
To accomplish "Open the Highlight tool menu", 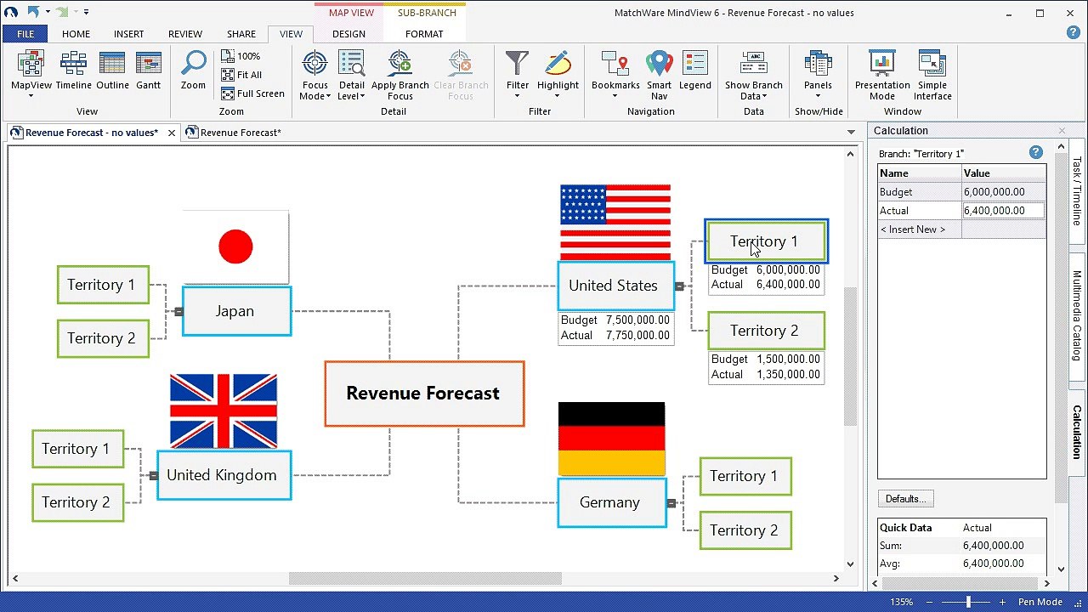I will pos(558,73).
